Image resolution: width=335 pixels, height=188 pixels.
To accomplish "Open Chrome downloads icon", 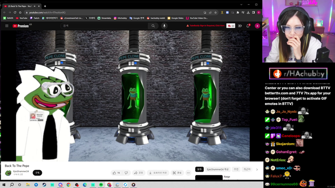I will pos(248,13).
